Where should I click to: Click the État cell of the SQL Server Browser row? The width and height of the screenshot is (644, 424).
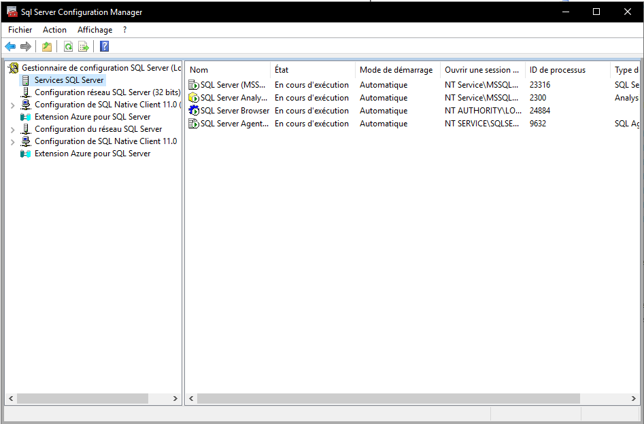pyautogui.click(x=311, y=110)
